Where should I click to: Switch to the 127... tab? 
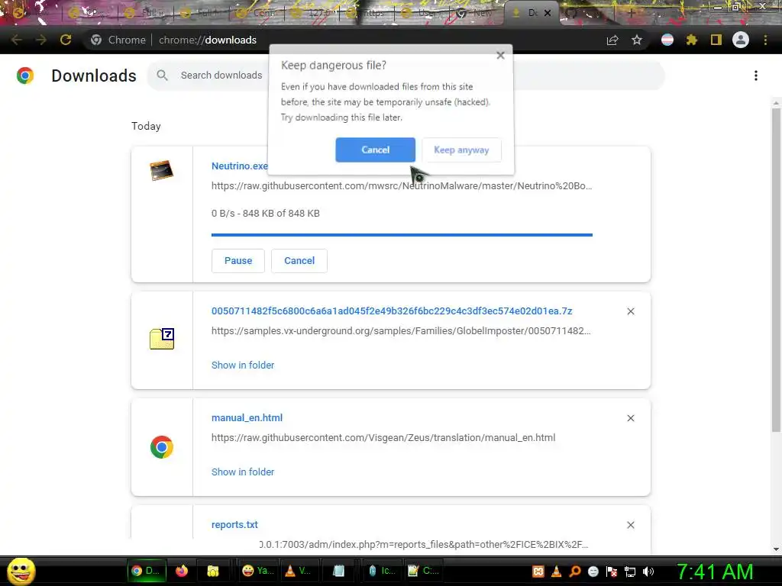point(312,13)
